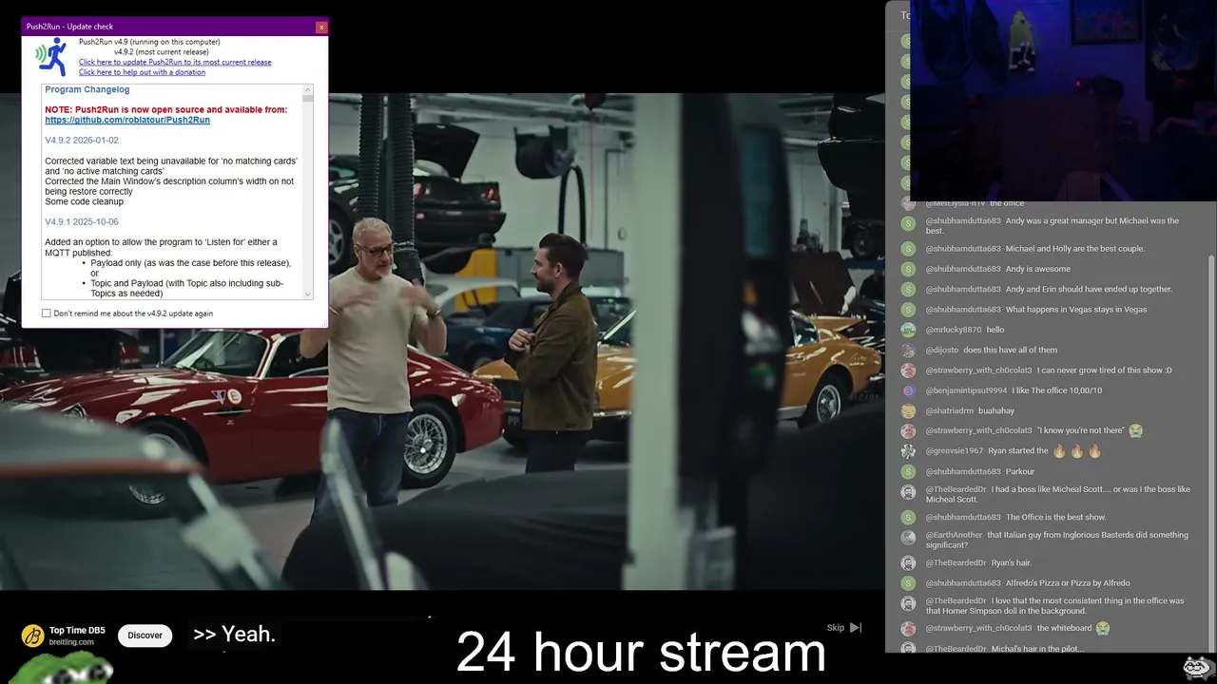The width and height of the screenshot is (1217, 684).
Task: Click the '>> Yeah.' caption text
Action: (x=234, y=635)
